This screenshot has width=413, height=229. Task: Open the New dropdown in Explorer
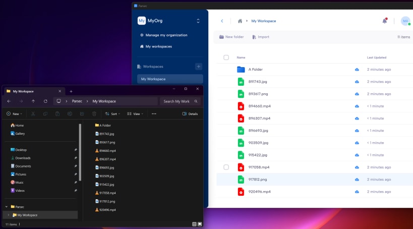[14, 114]
